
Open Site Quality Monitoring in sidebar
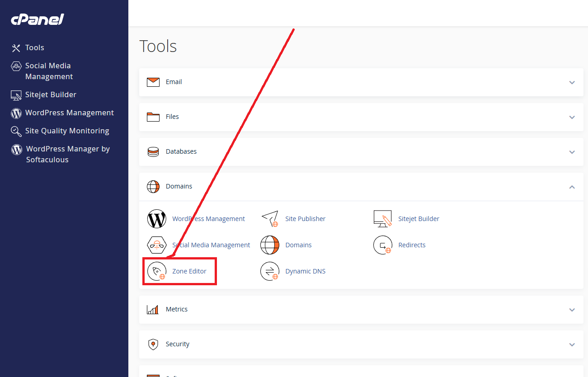click(x=67, y=131)
